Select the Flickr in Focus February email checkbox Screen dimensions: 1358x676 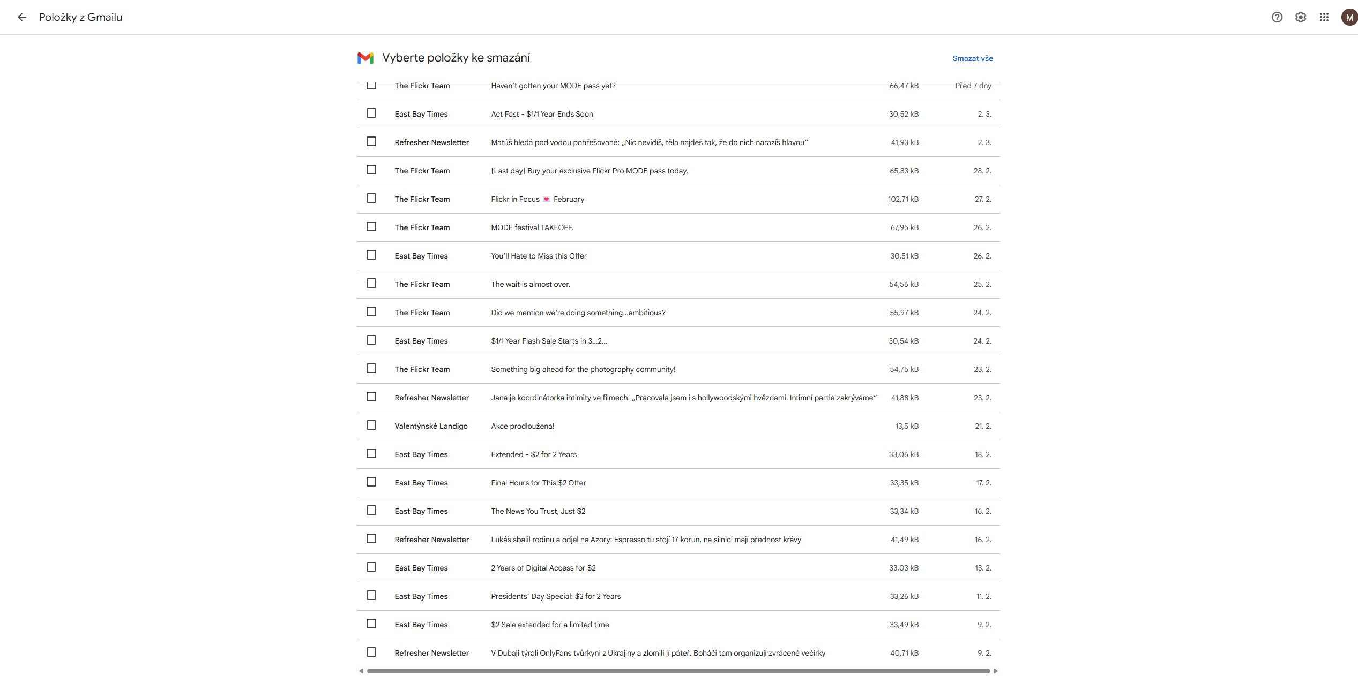tap(371, 199)
